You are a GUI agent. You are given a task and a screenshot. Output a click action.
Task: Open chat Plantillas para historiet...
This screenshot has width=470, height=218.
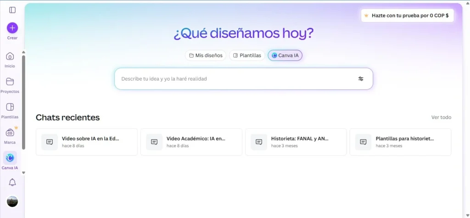coord(400,142)
